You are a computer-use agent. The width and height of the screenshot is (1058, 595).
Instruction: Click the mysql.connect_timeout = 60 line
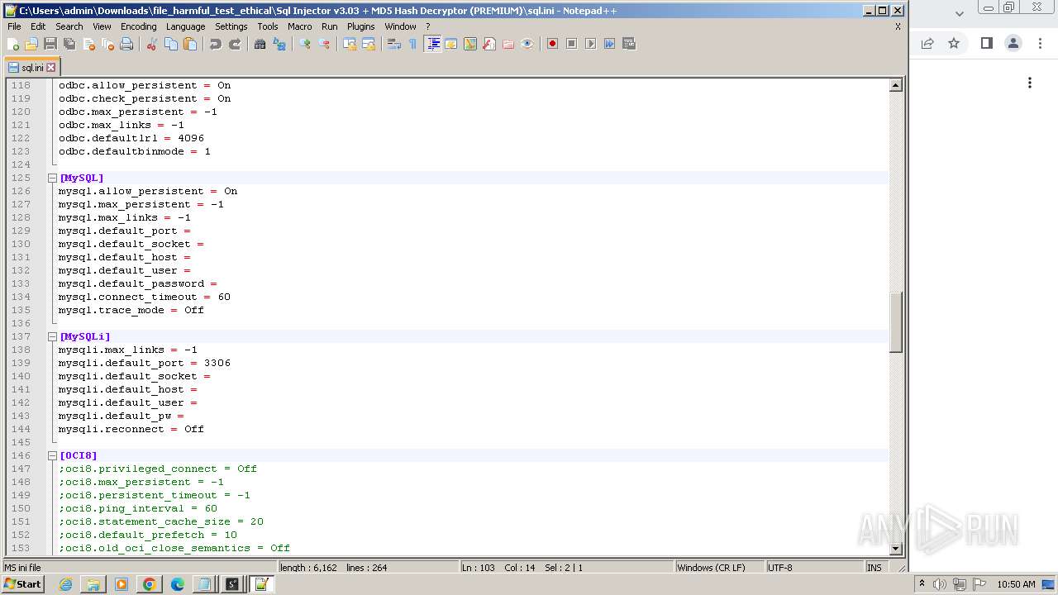145,297
